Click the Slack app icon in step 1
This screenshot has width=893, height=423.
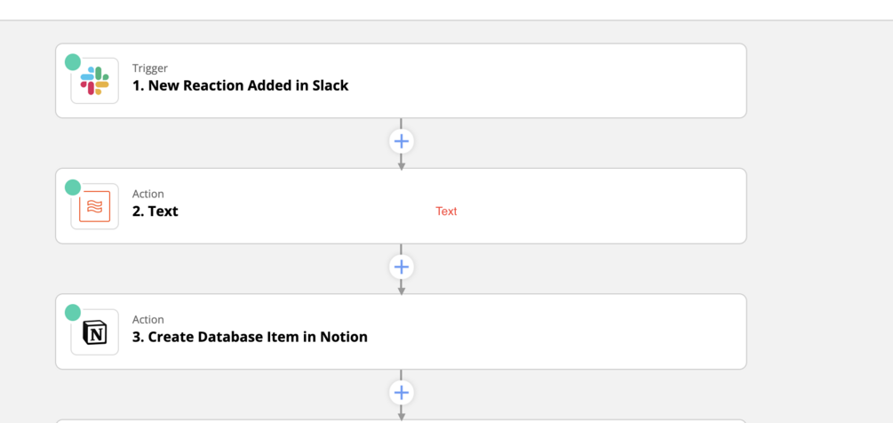click(94, 81)
